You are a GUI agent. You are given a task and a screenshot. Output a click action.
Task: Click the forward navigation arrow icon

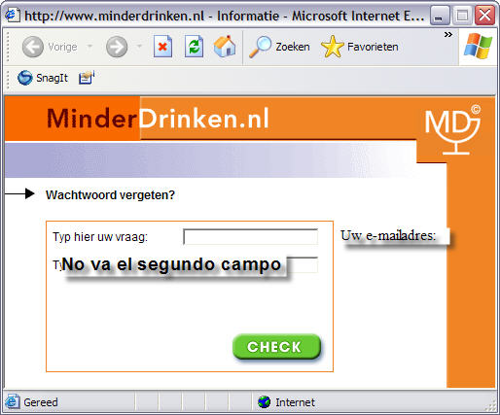pyautogui.click(x=117, y=47)
